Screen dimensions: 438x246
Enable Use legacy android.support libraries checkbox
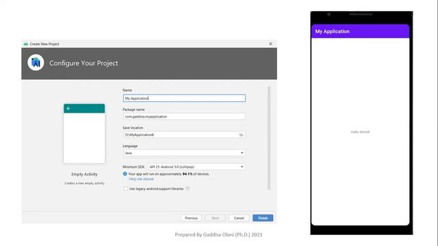(125, 189)
